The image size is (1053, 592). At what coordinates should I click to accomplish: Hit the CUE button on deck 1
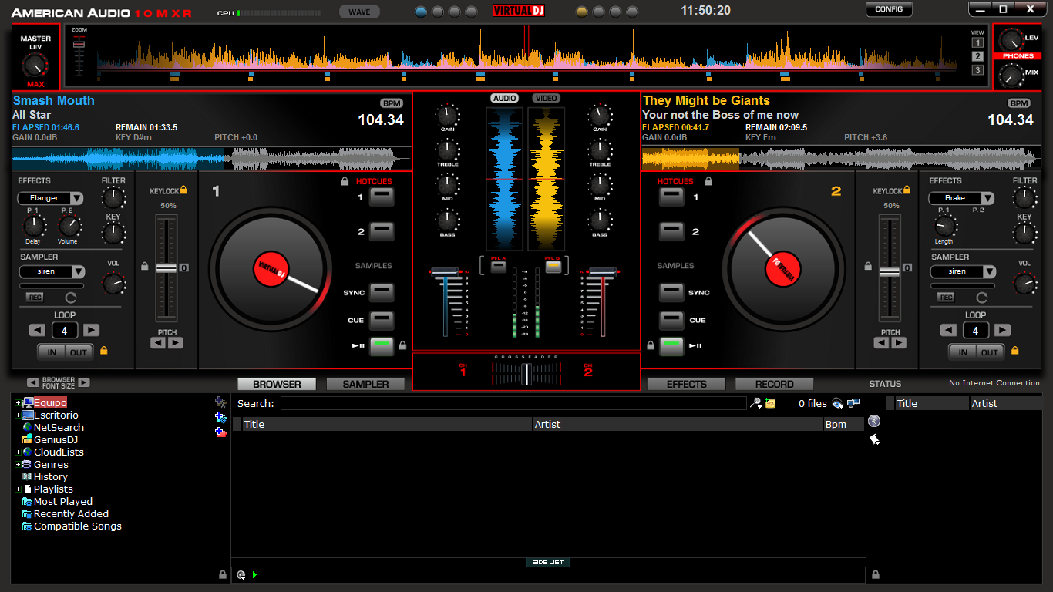(x=382, y=320)
